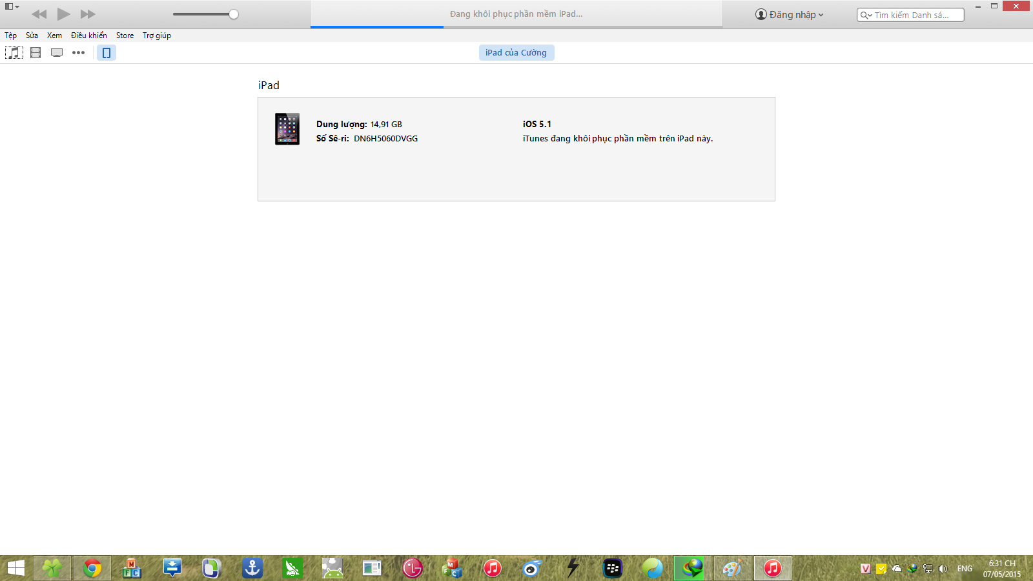Viewport: 1033px width, 581px height.
Task: Open the Windows Start button
Action: [x=15, y=568]
